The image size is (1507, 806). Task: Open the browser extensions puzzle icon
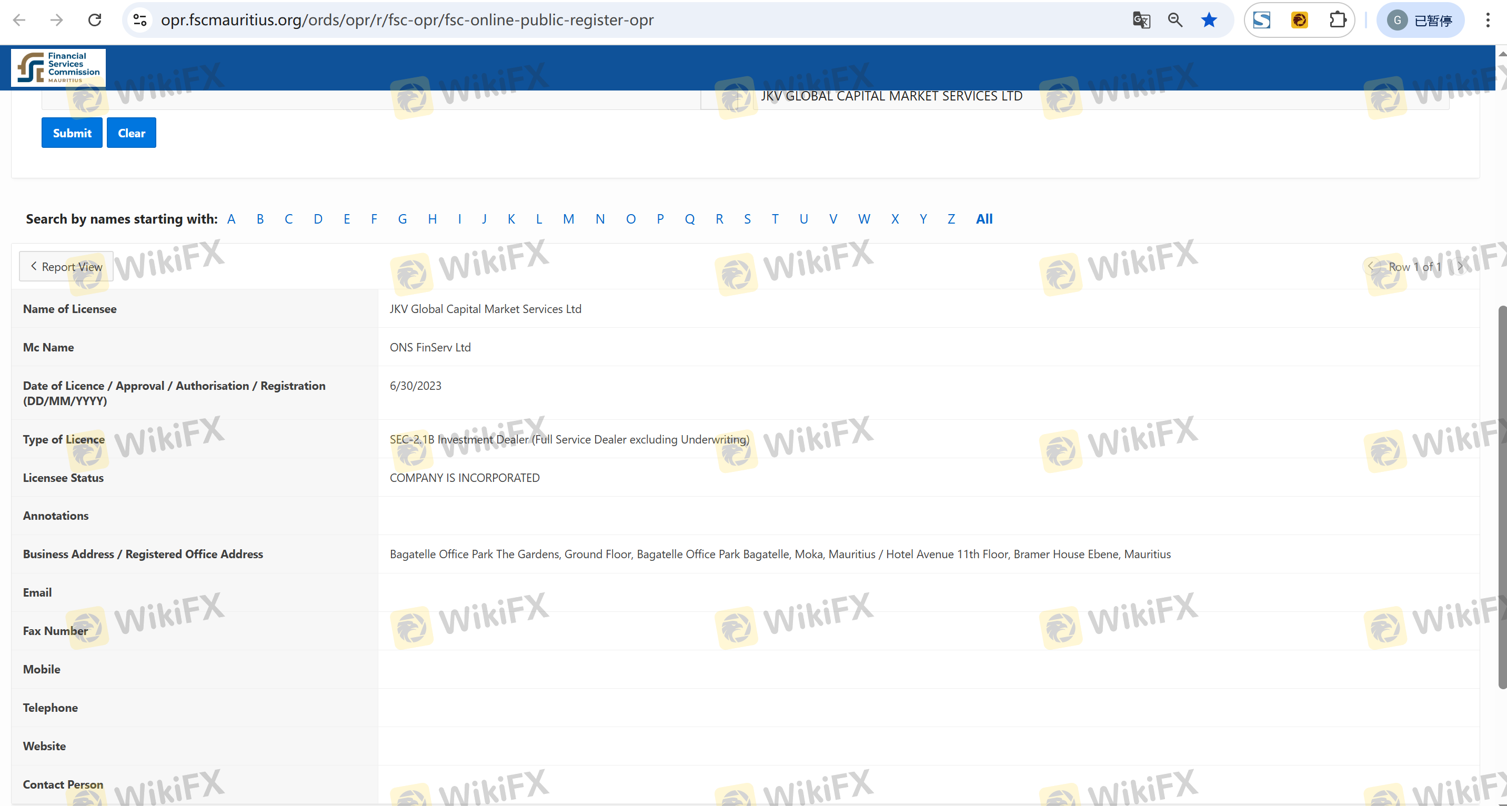click(1338, 20)
